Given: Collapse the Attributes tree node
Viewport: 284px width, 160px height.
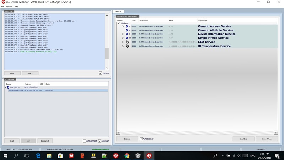Looking at the screenshot, I should click(x=119, y=23).
